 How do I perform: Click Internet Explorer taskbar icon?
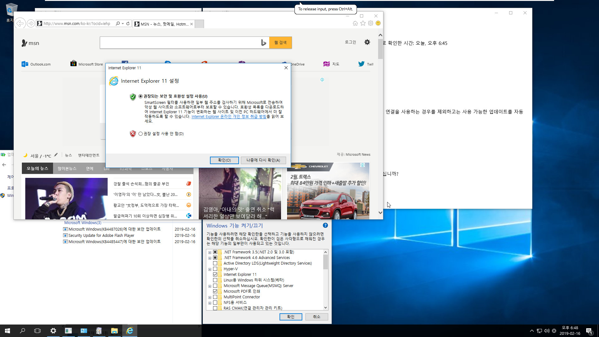click(x=130, y=331)
